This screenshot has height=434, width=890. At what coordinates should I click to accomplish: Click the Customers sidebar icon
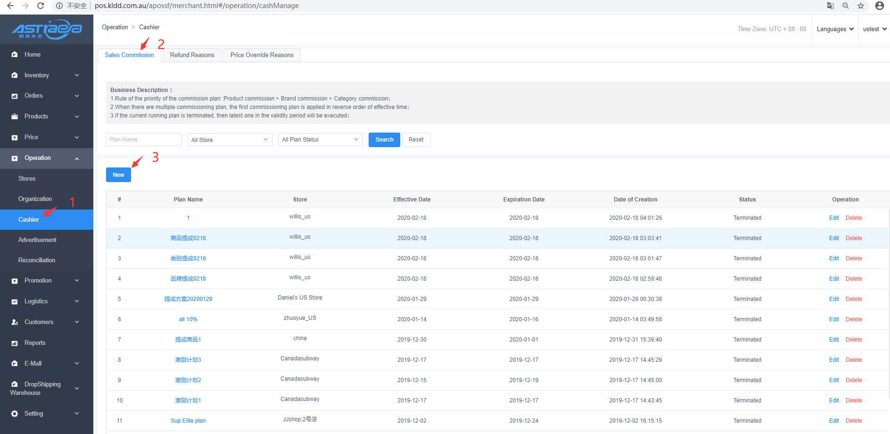[15, 322]
